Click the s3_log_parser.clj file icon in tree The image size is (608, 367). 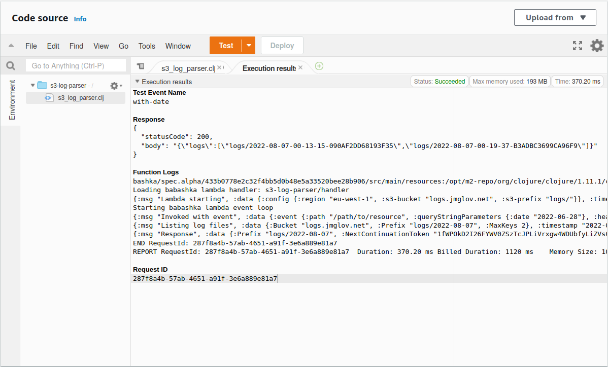coord(49,97)
